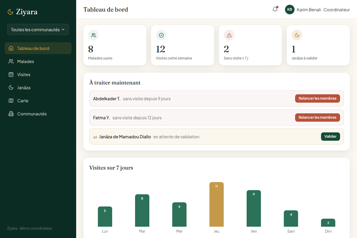Open the Carte section
Viewport: 357px width, 238px height.
(x=38, y=101)
